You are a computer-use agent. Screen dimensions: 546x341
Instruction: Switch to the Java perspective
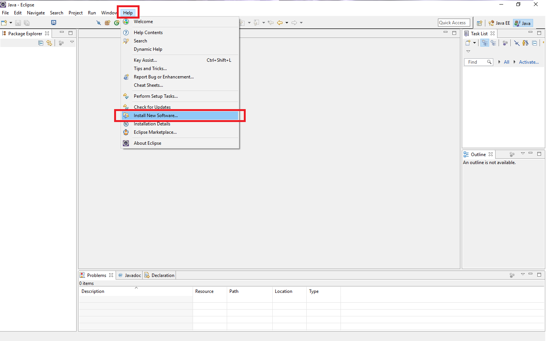[x=523, y=23]
